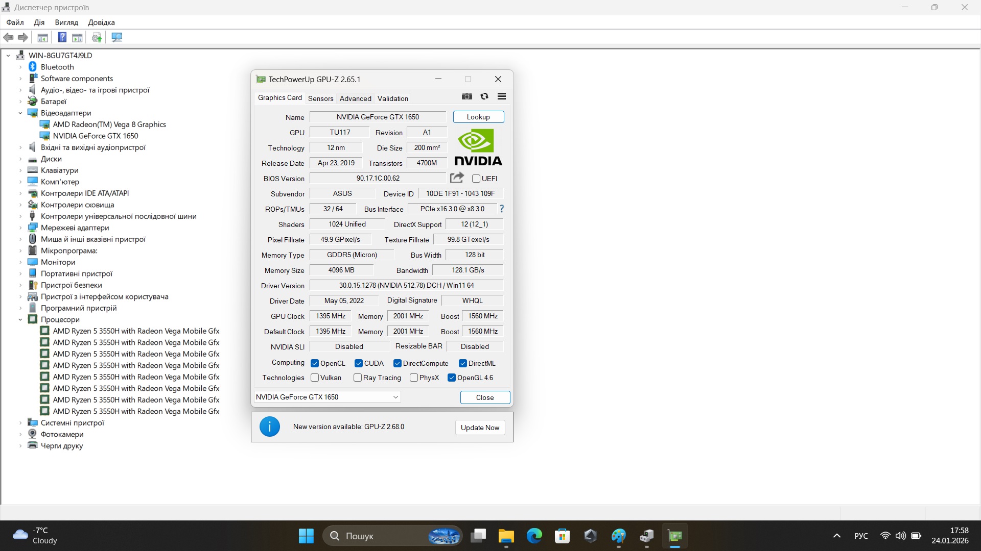Select NVIDIA GeForce GTX 1650 in device tree

95,136
